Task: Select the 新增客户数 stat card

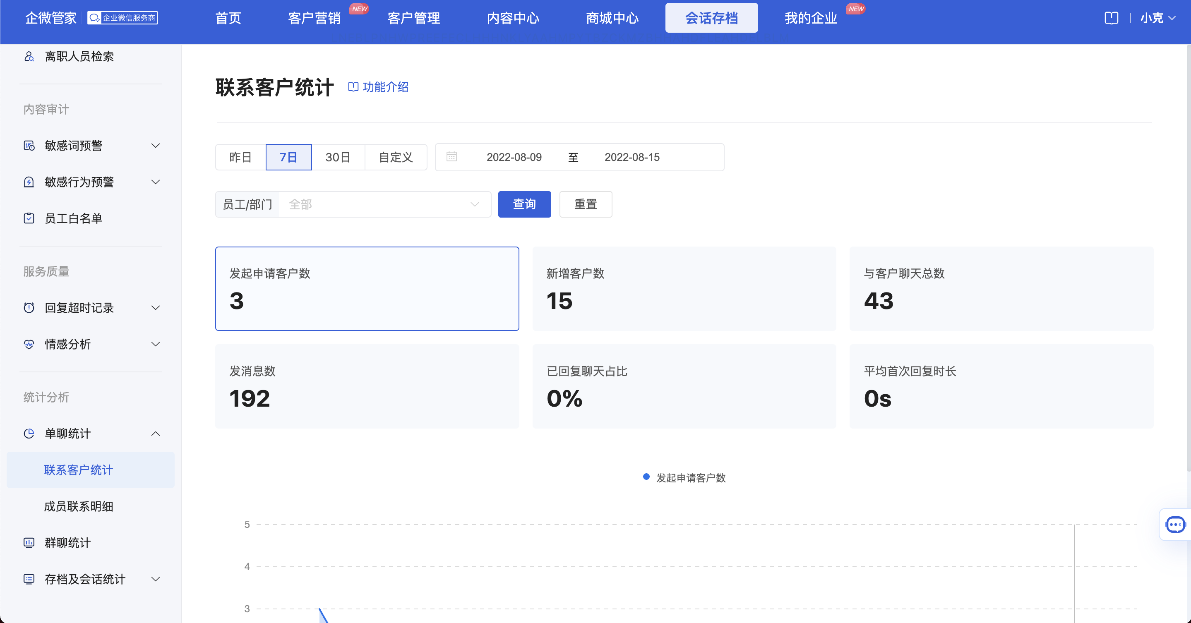Action: [684, 288]
